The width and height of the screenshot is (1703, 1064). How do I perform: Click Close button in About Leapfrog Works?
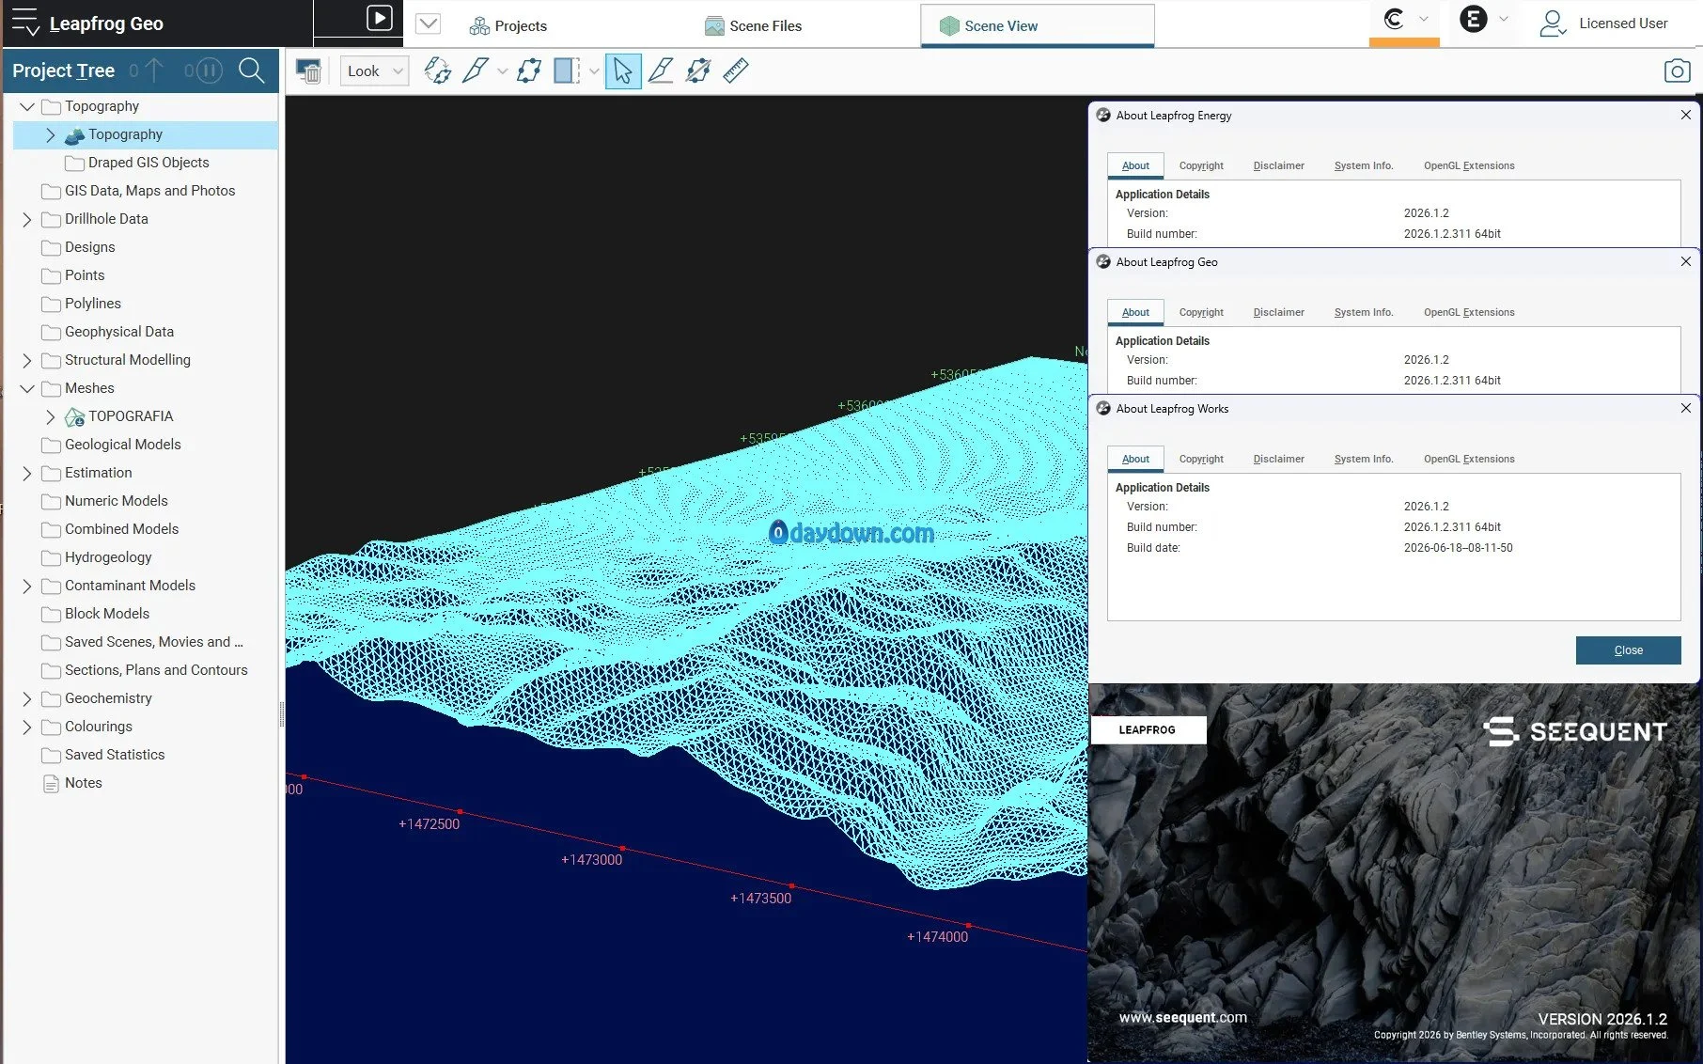tap(1628, 650)
